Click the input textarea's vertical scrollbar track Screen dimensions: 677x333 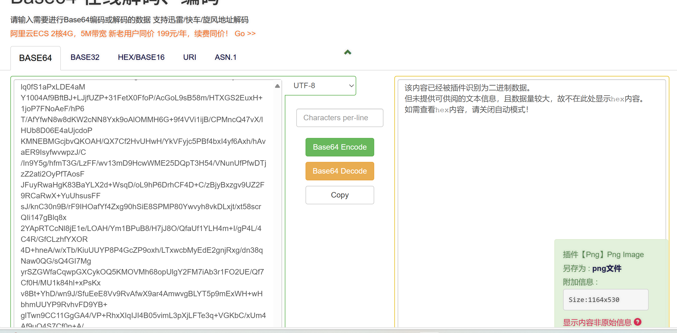[x=277, y=207]
